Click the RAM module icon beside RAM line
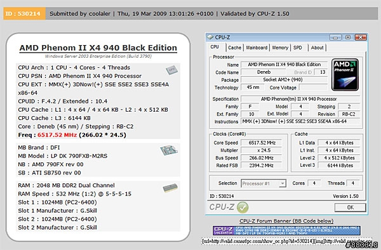 click(x=170, y=188)
